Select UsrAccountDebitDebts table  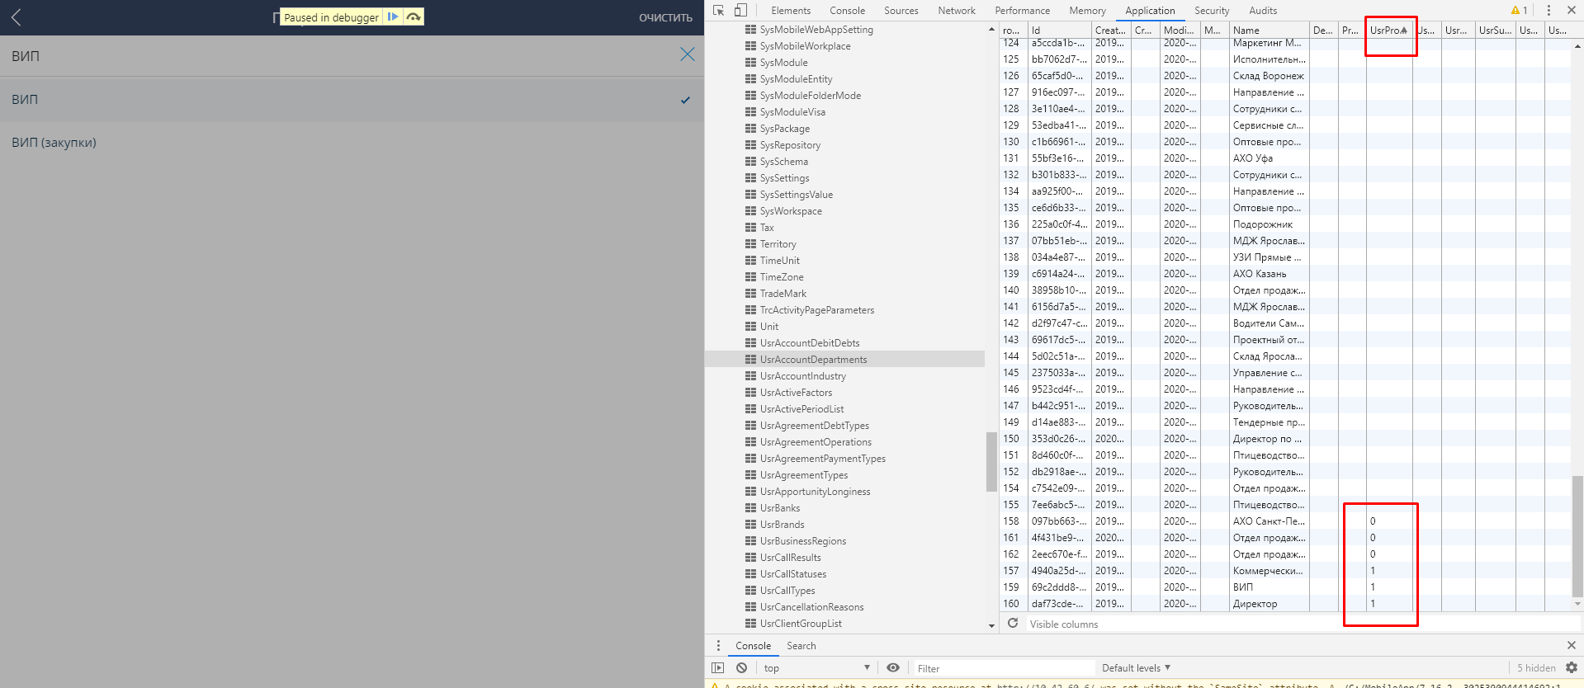click(x=809, y=343)
